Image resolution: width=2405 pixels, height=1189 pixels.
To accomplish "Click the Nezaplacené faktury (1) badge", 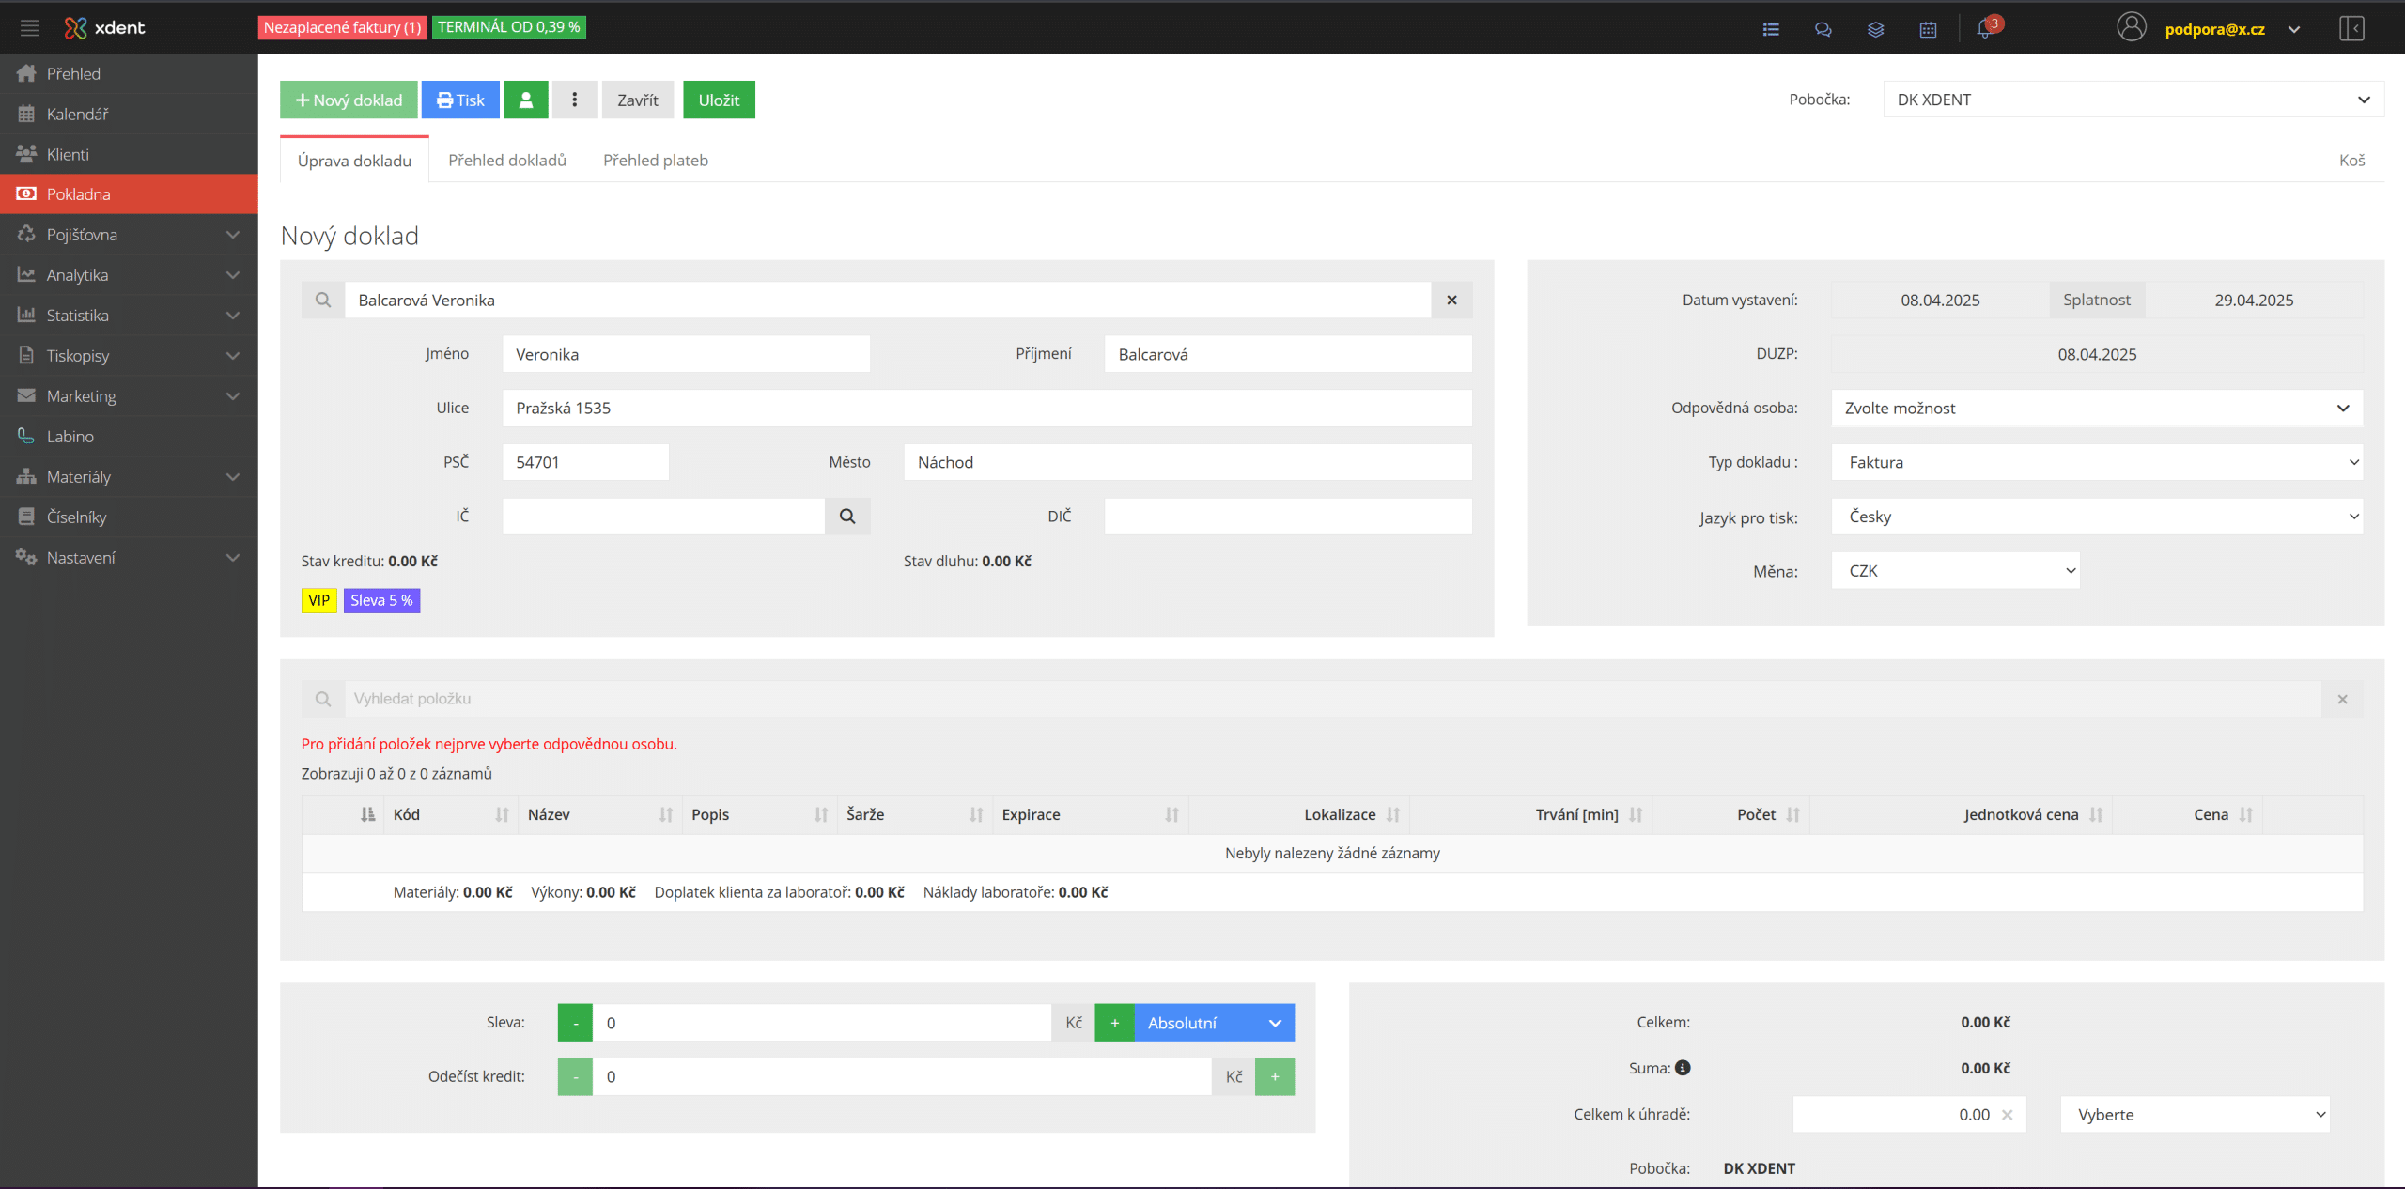I will click(x=342, y=27).
